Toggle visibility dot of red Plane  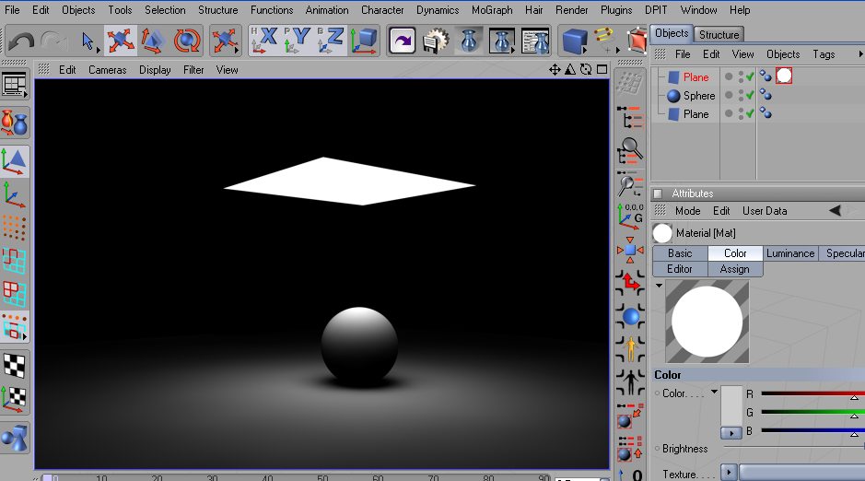pos(729,76)
